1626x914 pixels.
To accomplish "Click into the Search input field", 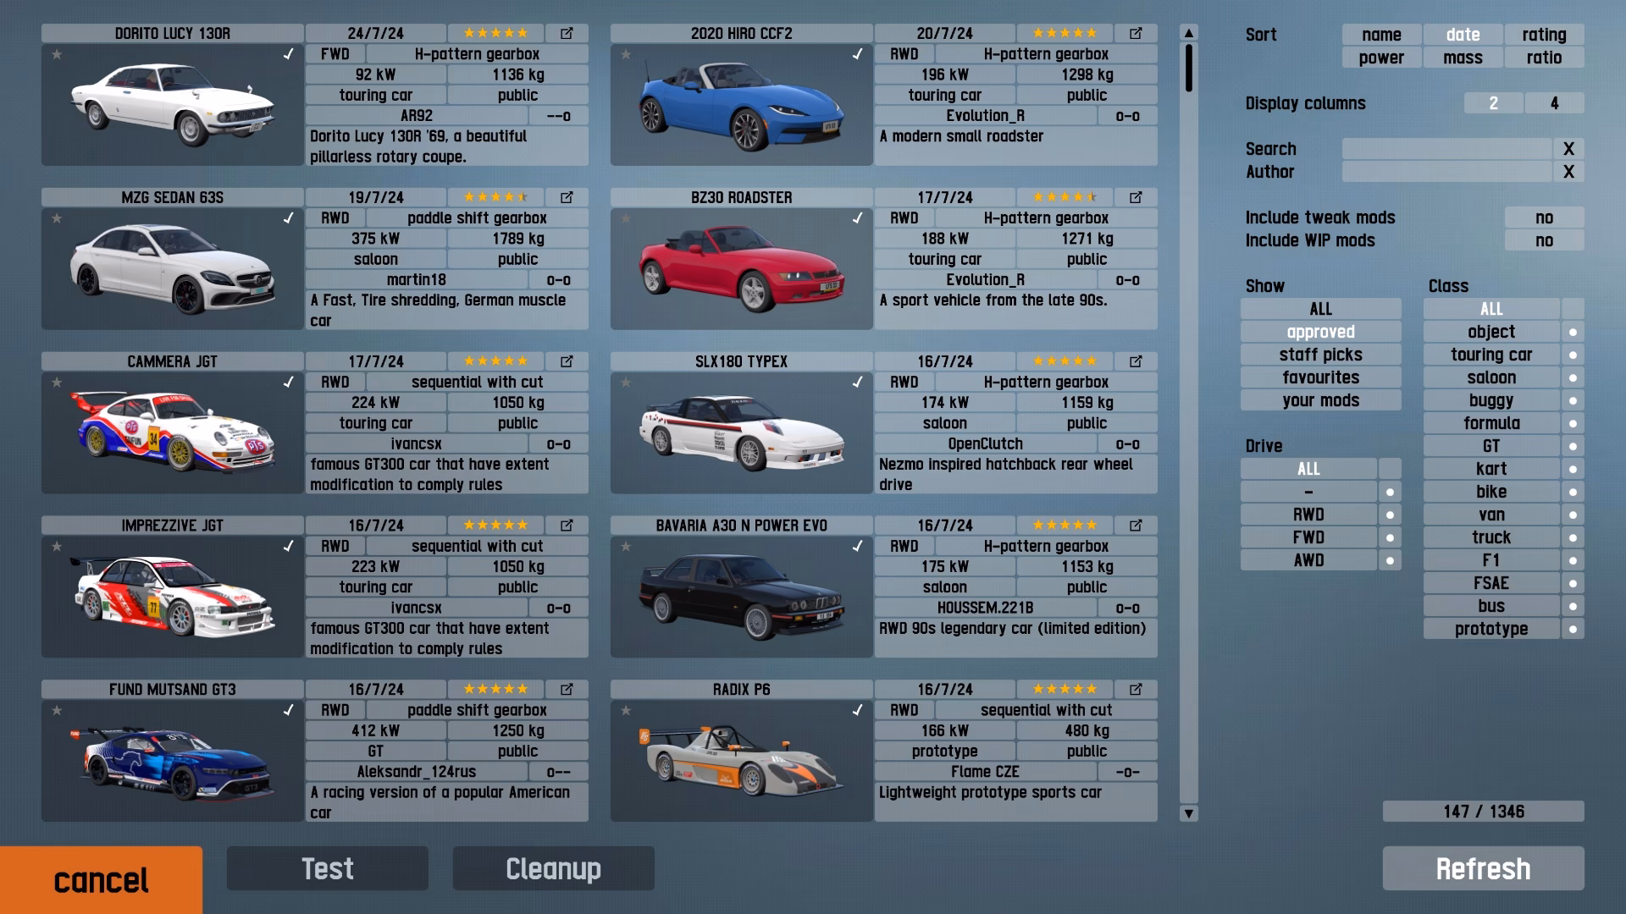I will pos(1446,149).
